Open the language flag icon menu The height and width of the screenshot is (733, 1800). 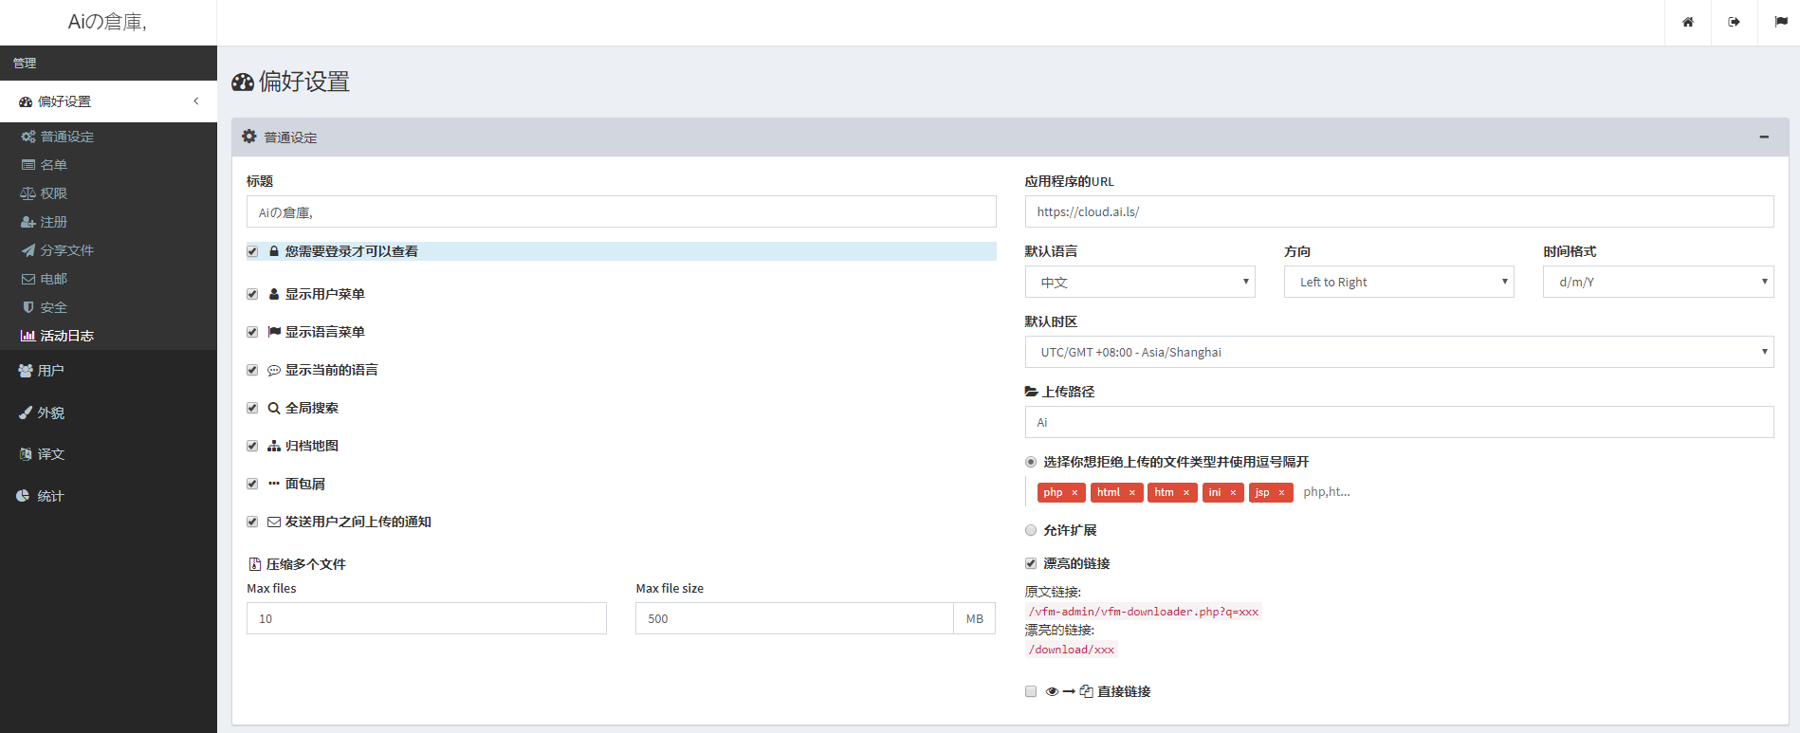[1781, 22]
